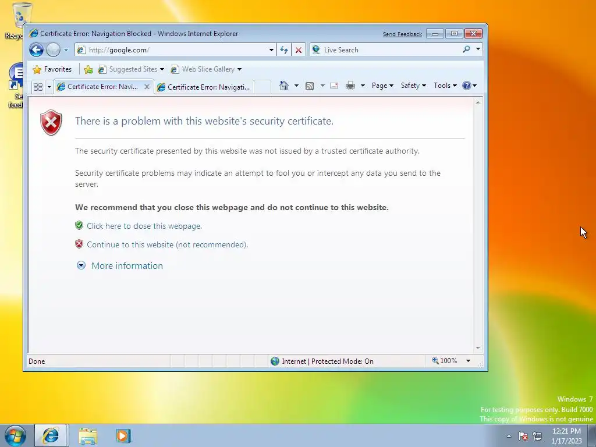Switch to the second Certificate Error tab
This screenshot has height=447, width=596.
coord(204,87)
